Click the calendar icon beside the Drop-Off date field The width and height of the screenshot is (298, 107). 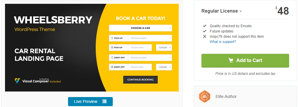tap(112, 67)
